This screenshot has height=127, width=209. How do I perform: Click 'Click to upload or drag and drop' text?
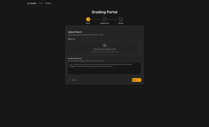point(104,49)
